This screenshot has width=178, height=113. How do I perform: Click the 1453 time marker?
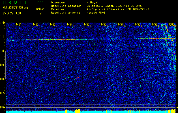[x=53, y=24]
